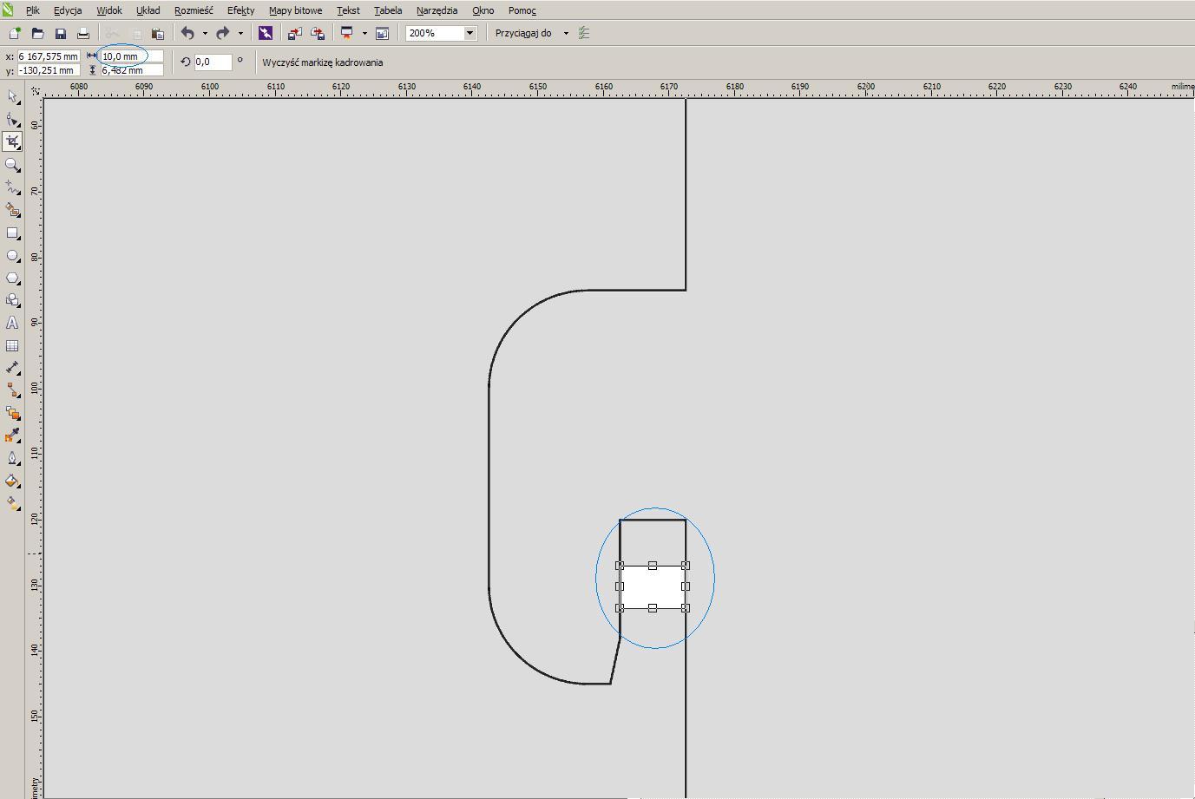
Task: Select the Smart fill tool
Action: point(12,210)
